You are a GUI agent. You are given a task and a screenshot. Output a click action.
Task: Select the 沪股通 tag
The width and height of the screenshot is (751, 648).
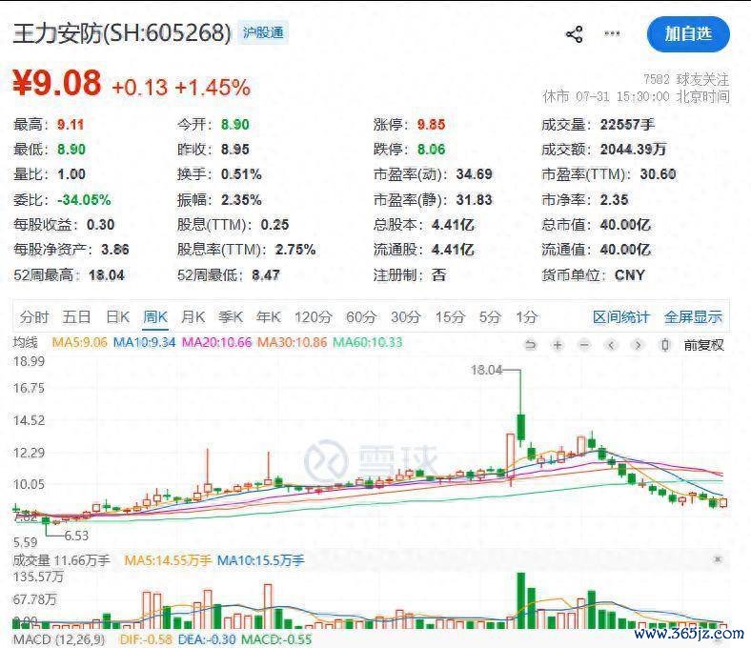tap(263, 32)
